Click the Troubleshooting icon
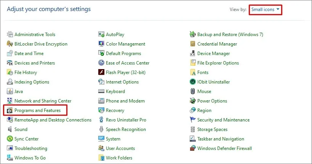312x164 pixels. (10, 148)
